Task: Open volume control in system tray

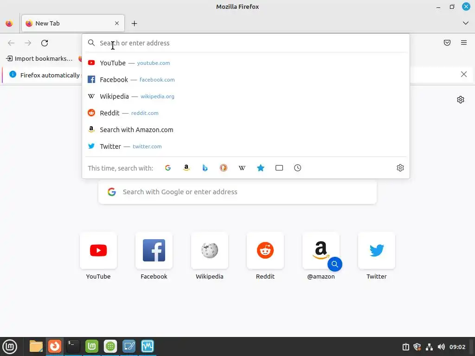Action: pos(441,347)
